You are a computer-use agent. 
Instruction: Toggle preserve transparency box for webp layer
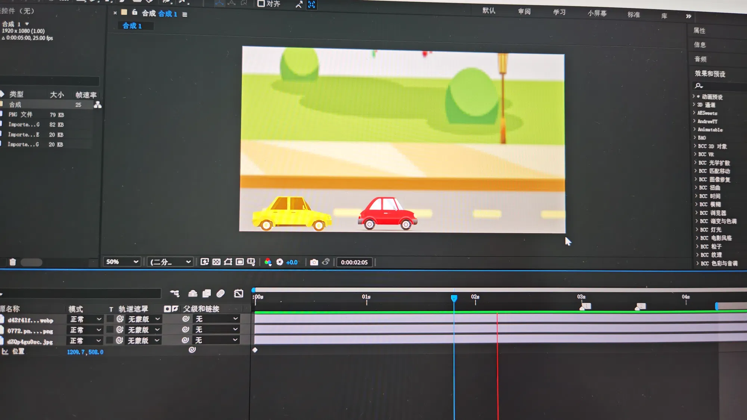tap(110, 319)
